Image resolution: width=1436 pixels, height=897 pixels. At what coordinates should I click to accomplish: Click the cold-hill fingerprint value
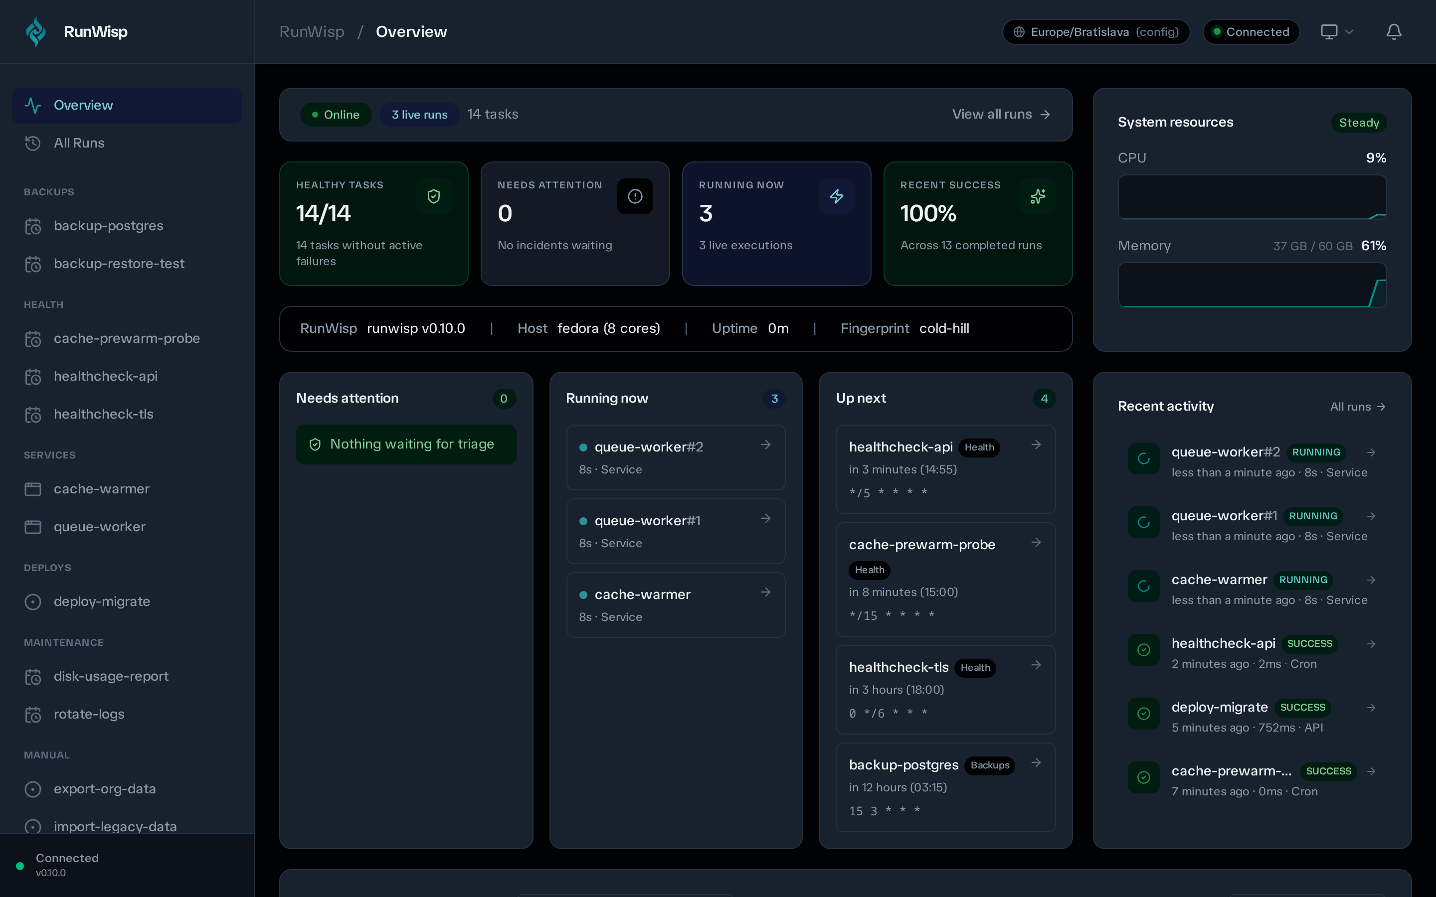944,329
